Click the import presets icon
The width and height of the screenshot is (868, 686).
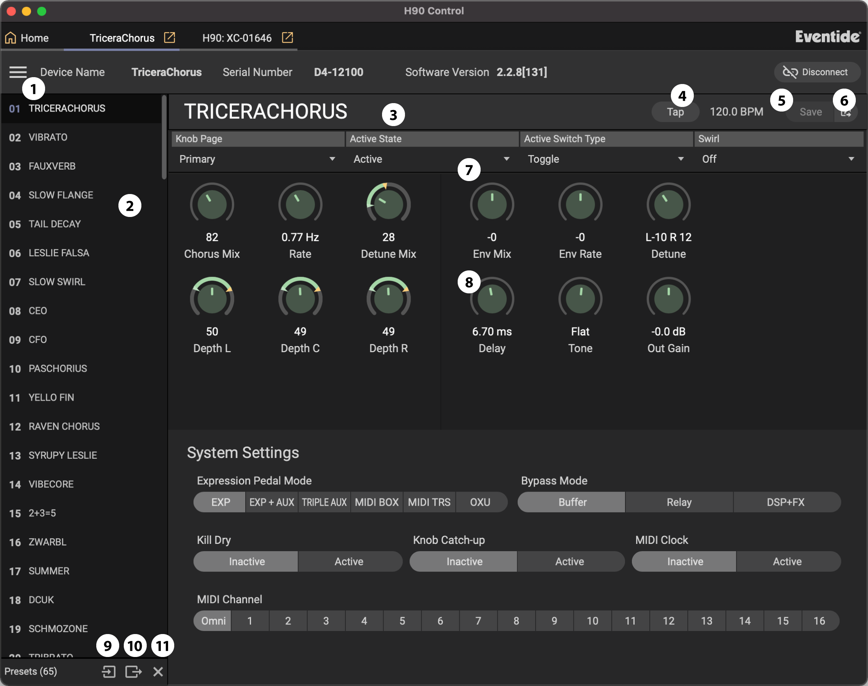(108, 671)
